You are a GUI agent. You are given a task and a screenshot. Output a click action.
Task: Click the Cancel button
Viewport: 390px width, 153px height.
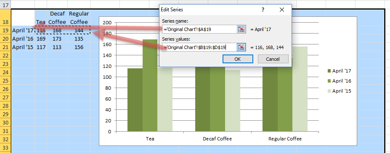click(273, 59)
